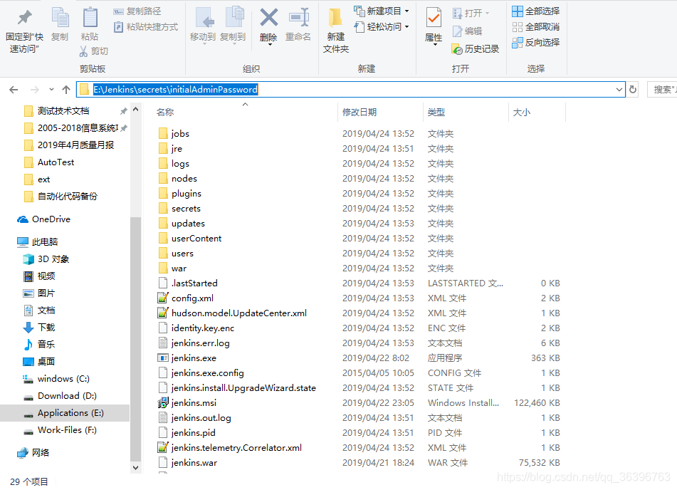Click the Move to (移动到) icon
The width and height of the screenshot is (677, 490).
[x=204, y=17]
